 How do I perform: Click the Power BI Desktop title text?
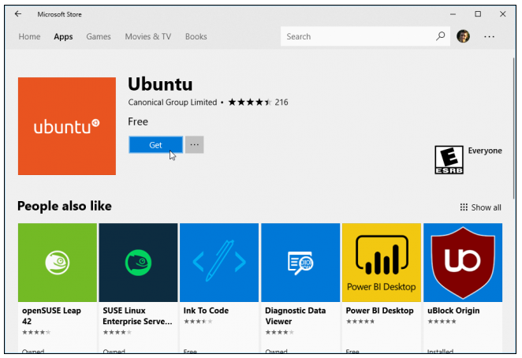click(x=379, y=311)
